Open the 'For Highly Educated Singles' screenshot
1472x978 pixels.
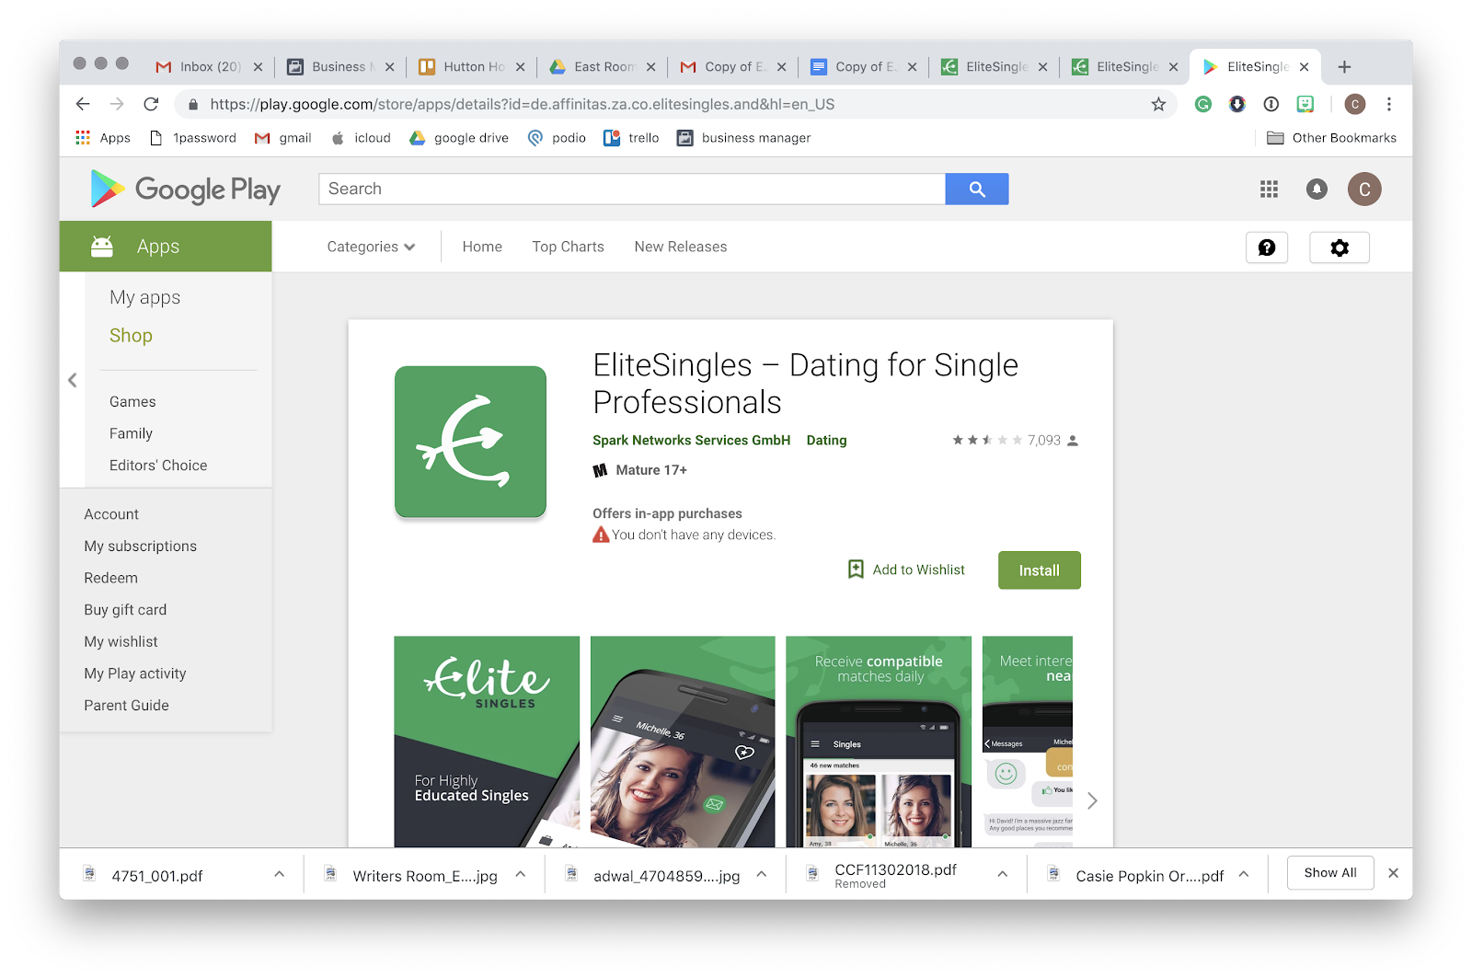tap(487, 742)
